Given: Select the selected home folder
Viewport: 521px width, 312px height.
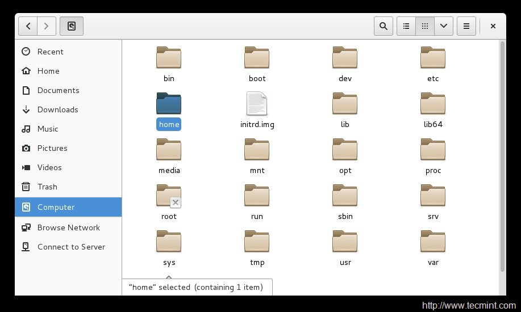Looking at the screenshot, I should click(x=169, y=104).
